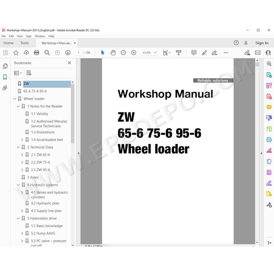The height and width of the screenshot is (274, 274).
Task: Expand 4.3 Supply line plan
Action: coord(22,211)
